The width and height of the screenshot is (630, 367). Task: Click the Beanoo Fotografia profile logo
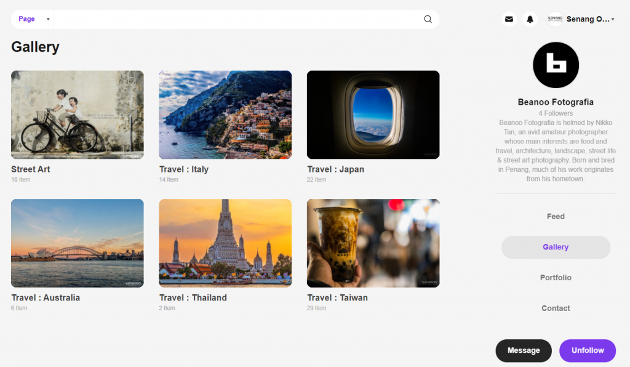click(x=556, y=65)
